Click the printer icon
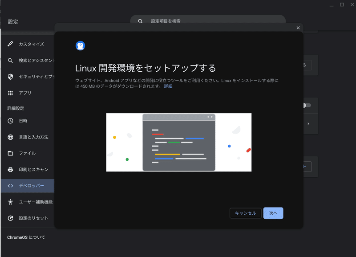Image resolution: width=356 pixels, height=257 pixels. tap(10, 170)
